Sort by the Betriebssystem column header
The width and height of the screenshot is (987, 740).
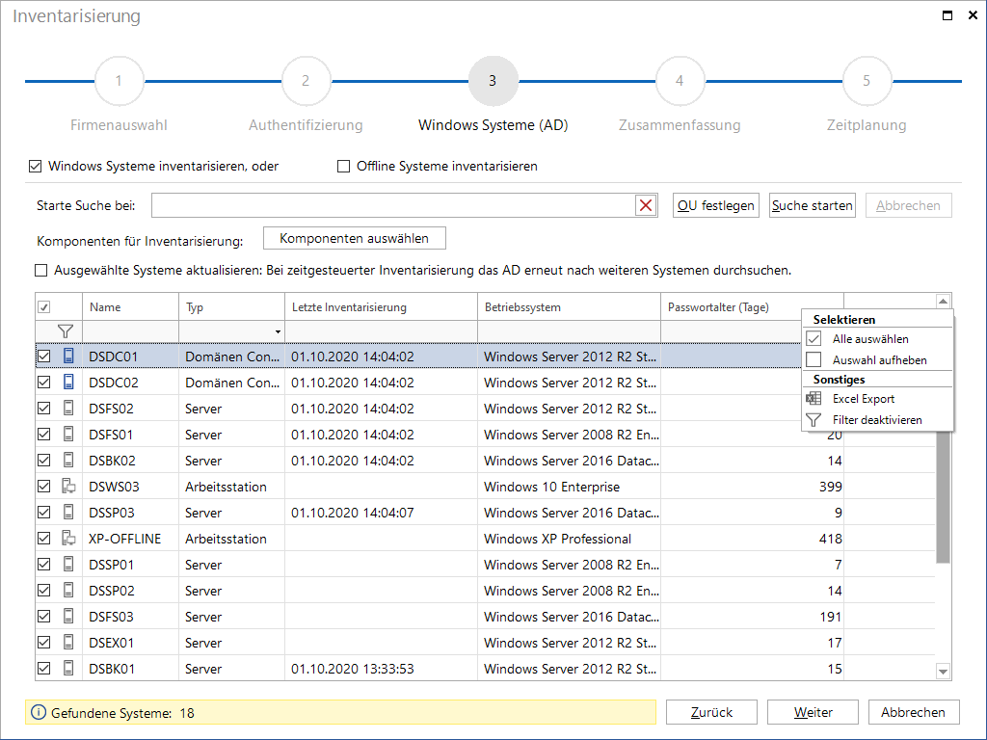569,307
